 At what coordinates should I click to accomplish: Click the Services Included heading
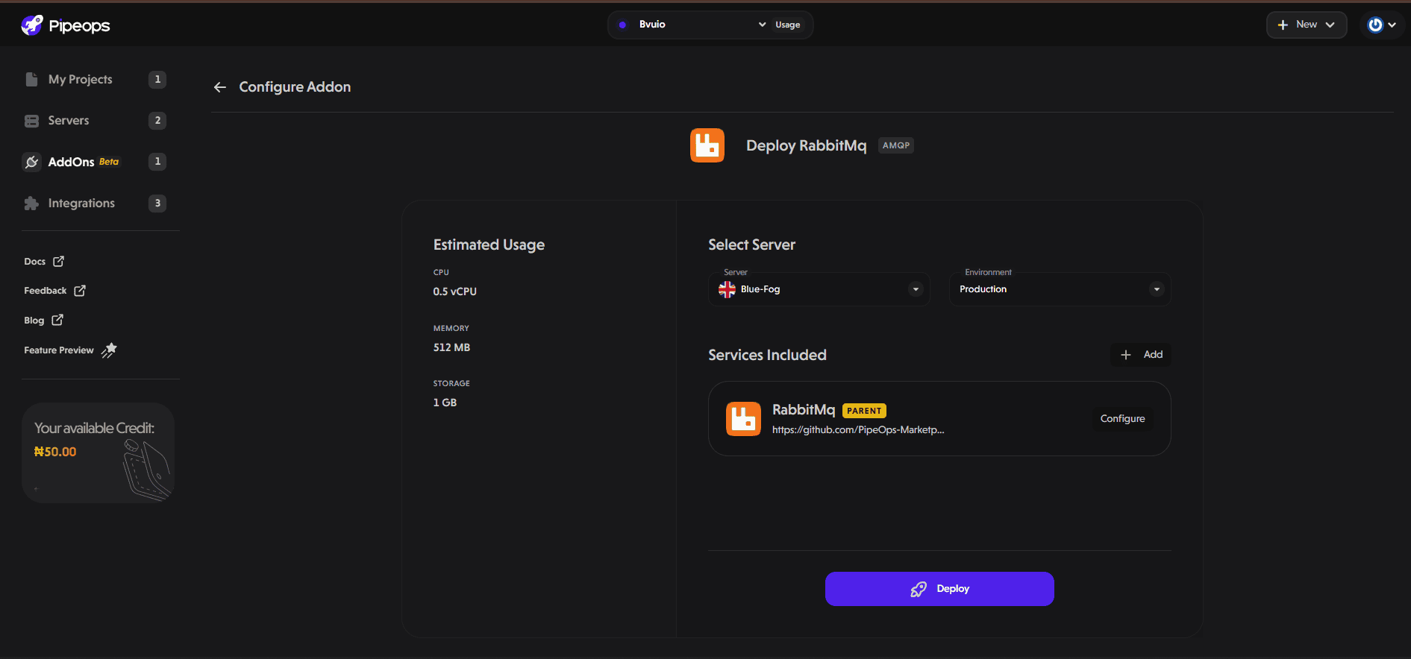pyautogui.click(x=767, y=355)
